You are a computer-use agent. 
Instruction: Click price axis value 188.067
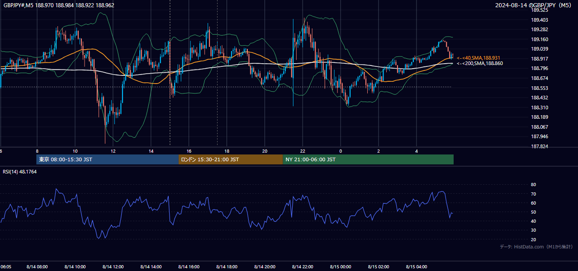(x=540, y=127)
